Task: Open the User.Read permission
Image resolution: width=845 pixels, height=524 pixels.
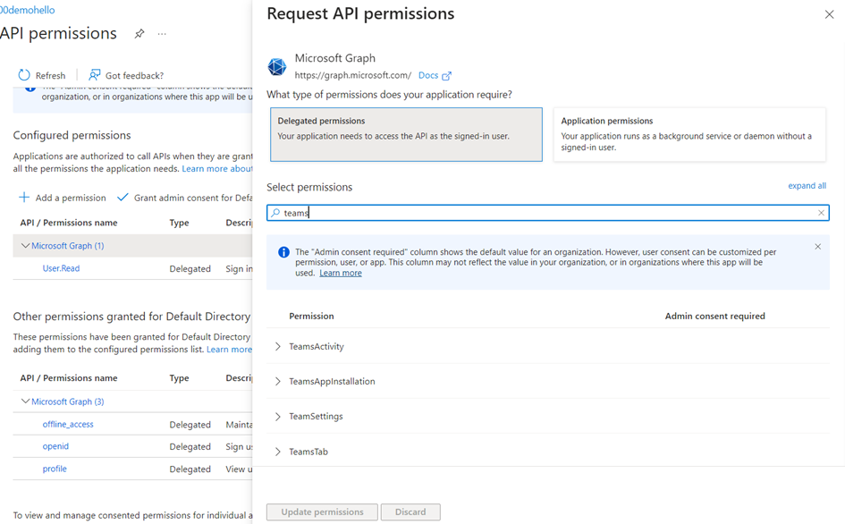Action: [61, 268]
